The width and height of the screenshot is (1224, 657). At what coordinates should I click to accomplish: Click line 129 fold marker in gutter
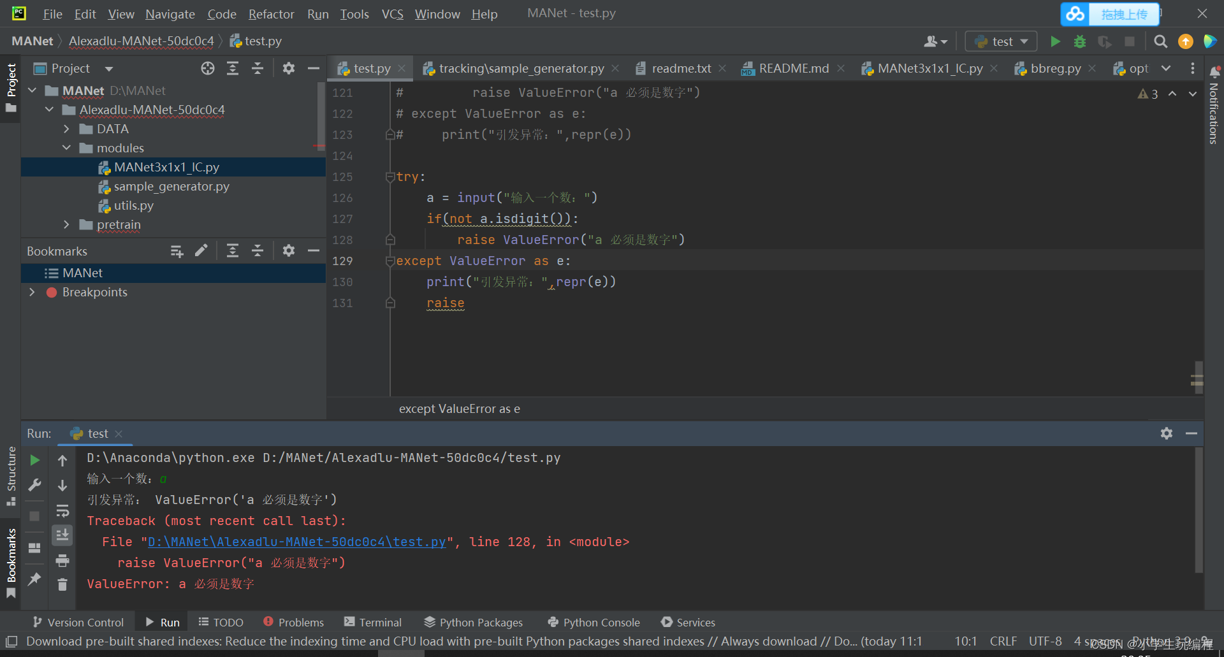(x=390, y=261)
